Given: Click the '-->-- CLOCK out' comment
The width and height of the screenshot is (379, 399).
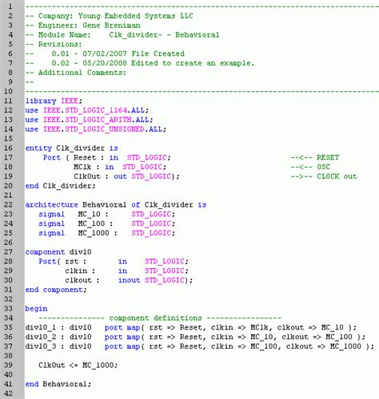Looking at the screenshot, I should click(324, 176).
